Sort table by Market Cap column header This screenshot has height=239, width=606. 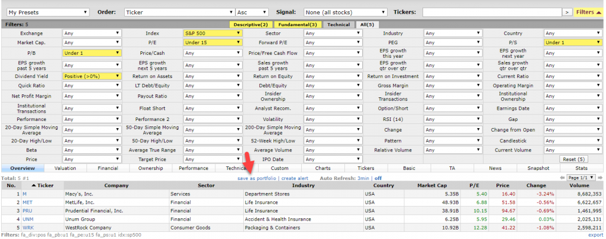[x=432, y=185]
